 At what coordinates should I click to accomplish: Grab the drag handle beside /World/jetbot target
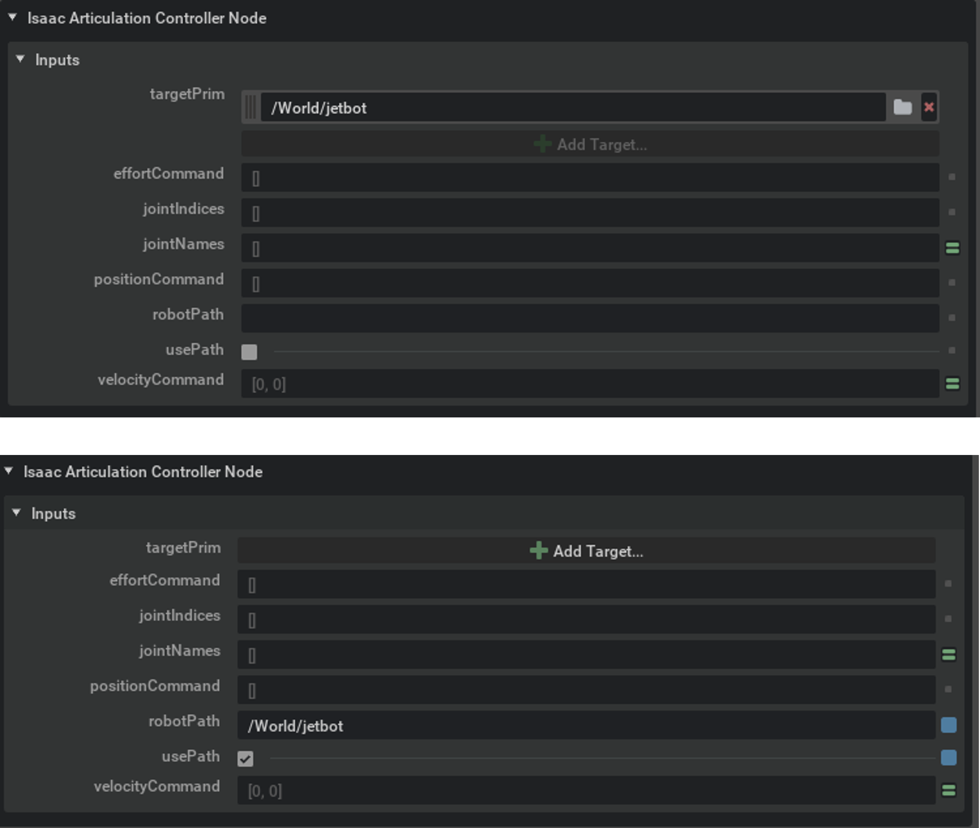(x=251, y=107)
